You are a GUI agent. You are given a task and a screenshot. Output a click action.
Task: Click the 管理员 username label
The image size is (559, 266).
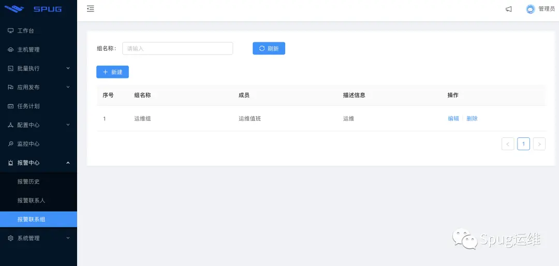[x=547, y=9]
